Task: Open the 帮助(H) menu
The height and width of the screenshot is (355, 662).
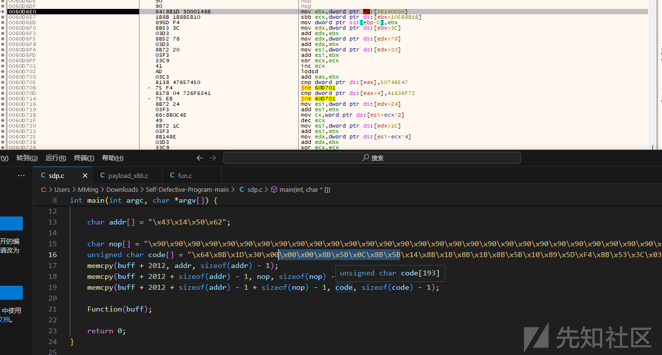Action: click(113, 158)
